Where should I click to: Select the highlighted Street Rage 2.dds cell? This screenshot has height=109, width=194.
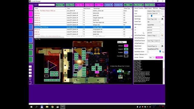[108, 27]
